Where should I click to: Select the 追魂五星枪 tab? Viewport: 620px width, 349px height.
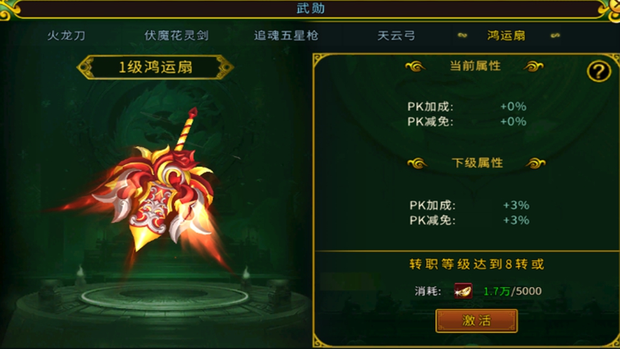pos(286,36)
